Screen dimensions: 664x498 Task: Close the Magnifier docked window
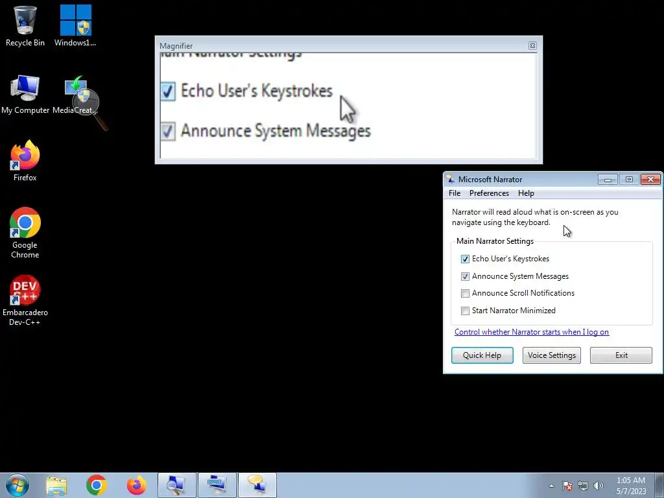pos(532,46)
